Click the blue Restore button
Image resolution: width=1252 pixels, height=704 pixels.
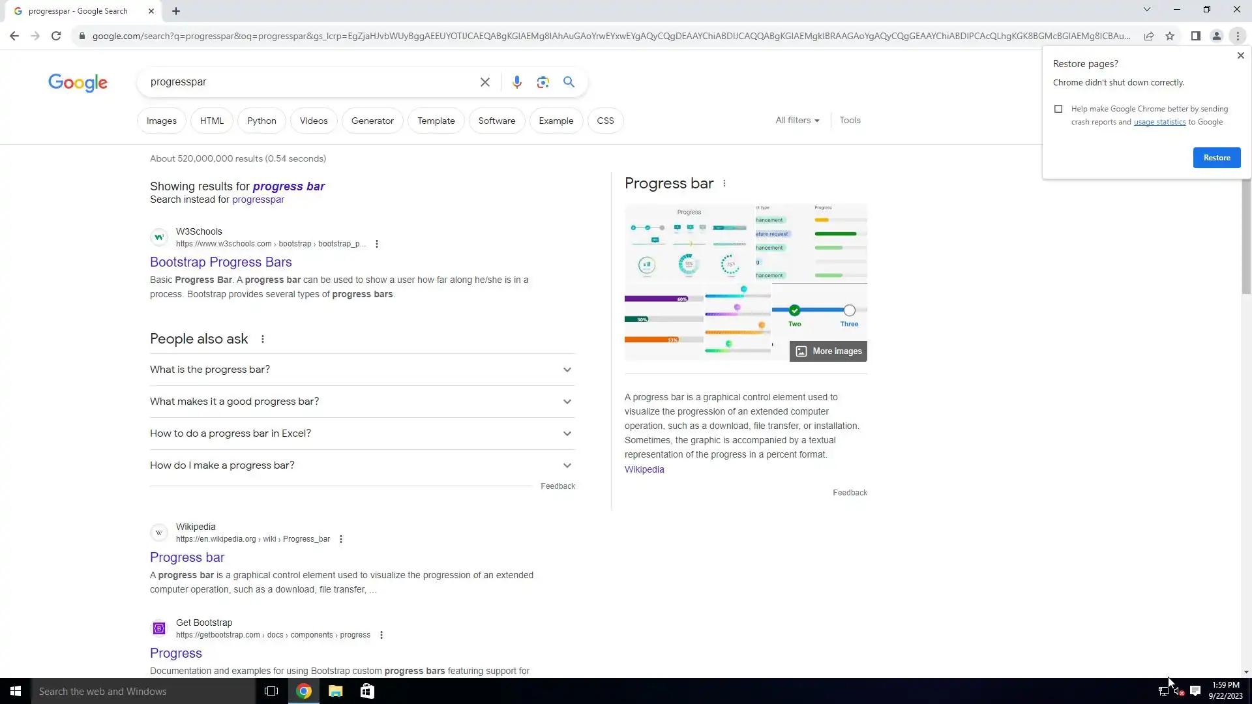[1216, 158]
